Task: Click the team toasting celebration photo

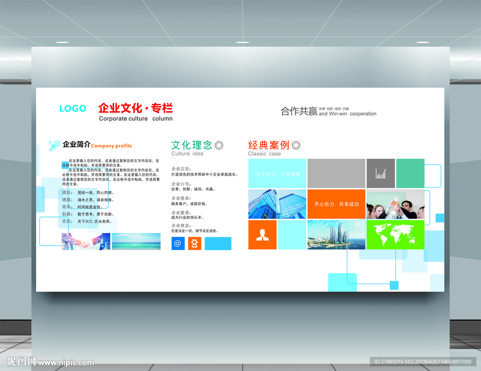Action: (396, 204)
